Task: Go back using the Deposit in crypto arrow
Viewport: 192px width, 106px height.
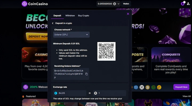Action: pyautogui.click(x=53, y=23)
